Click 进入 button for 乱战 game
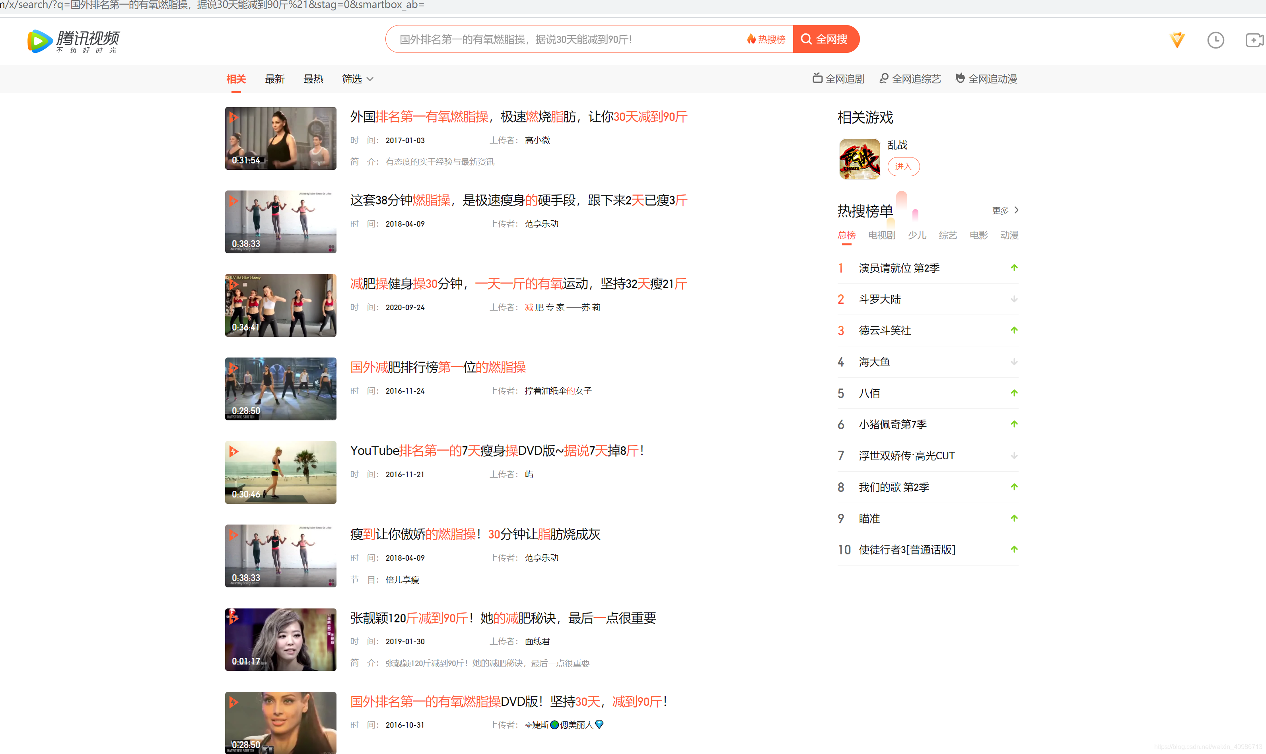 point(903,167)
